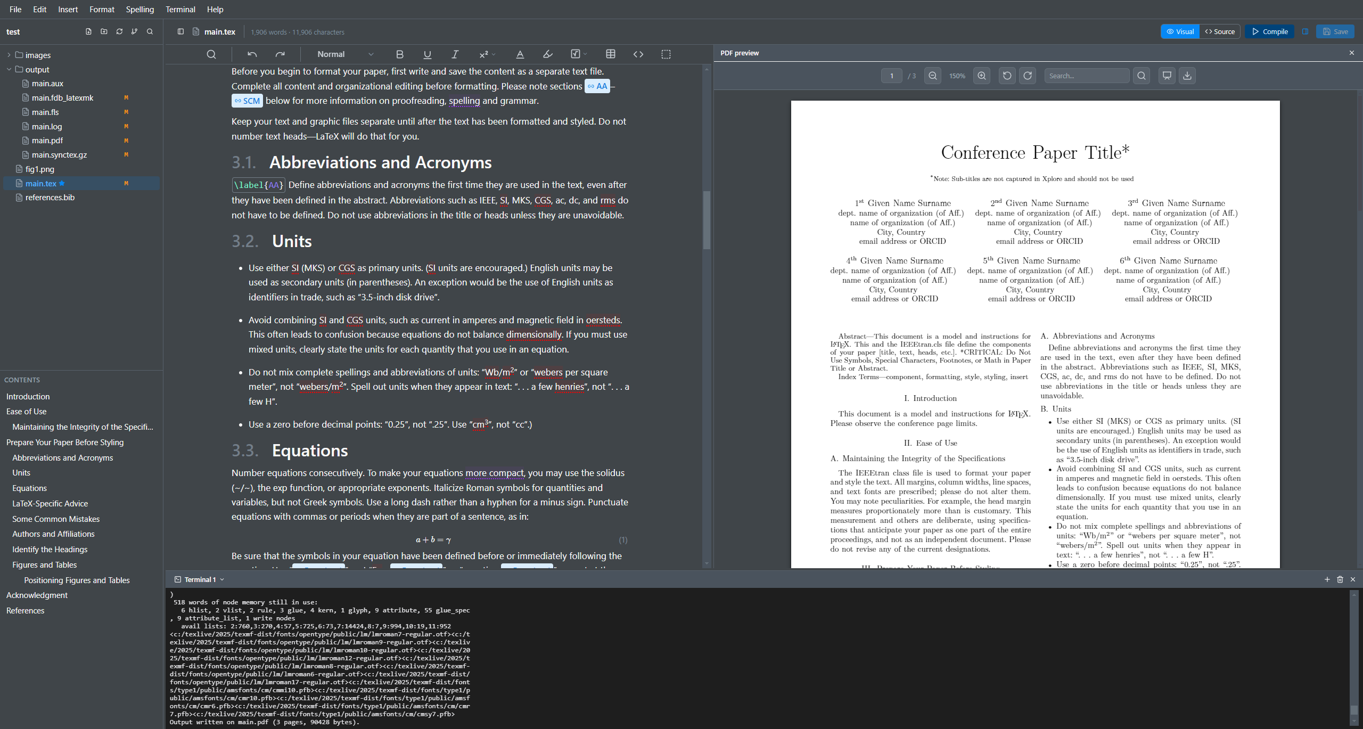
Task: Rotate PDF clockwise
Action: [1028, 76]
